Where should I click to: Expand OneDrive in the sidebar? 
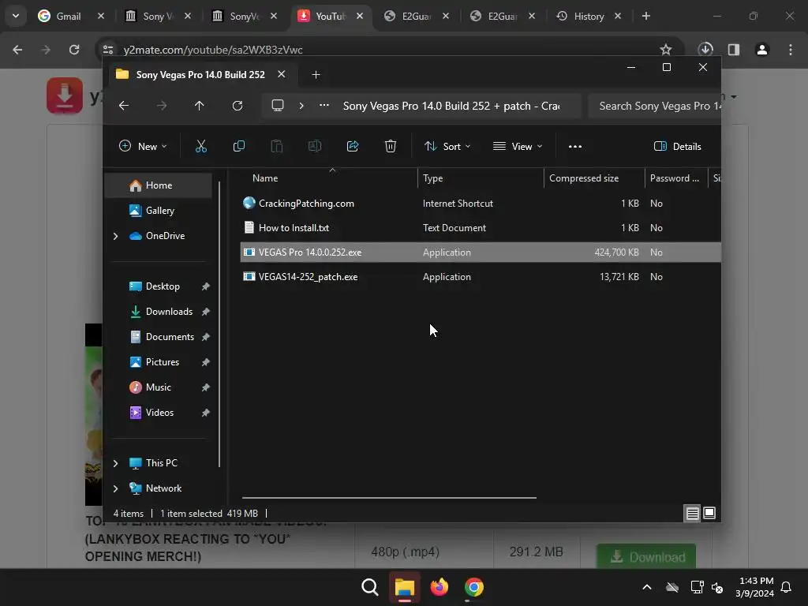click(x=115, y=236)
